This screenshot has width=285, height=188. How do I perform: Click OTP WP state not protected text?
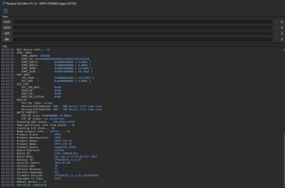pos(54,119)
